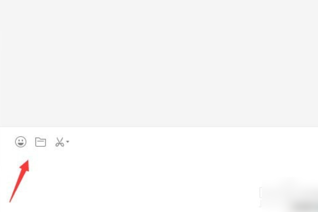Select the scissors screenshot tool

59,142
